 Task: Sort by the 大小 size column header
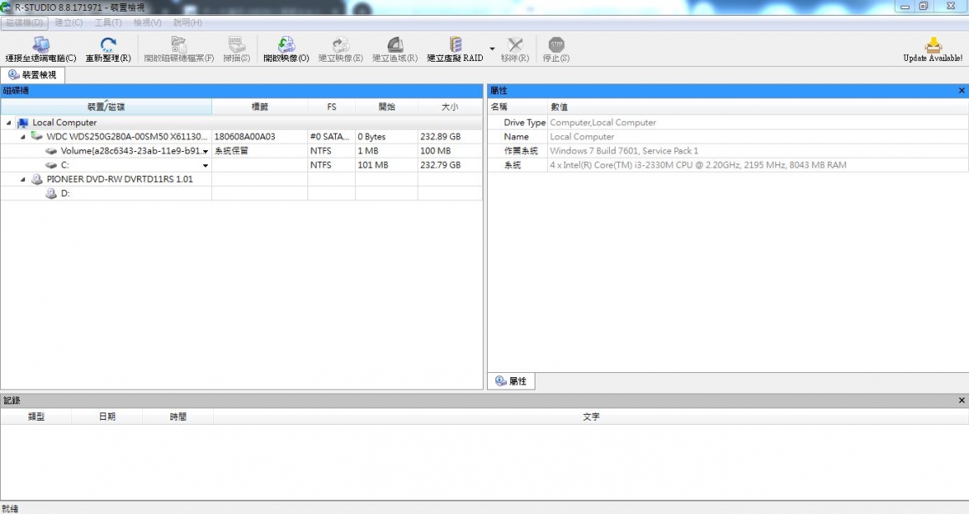[450, 107]
